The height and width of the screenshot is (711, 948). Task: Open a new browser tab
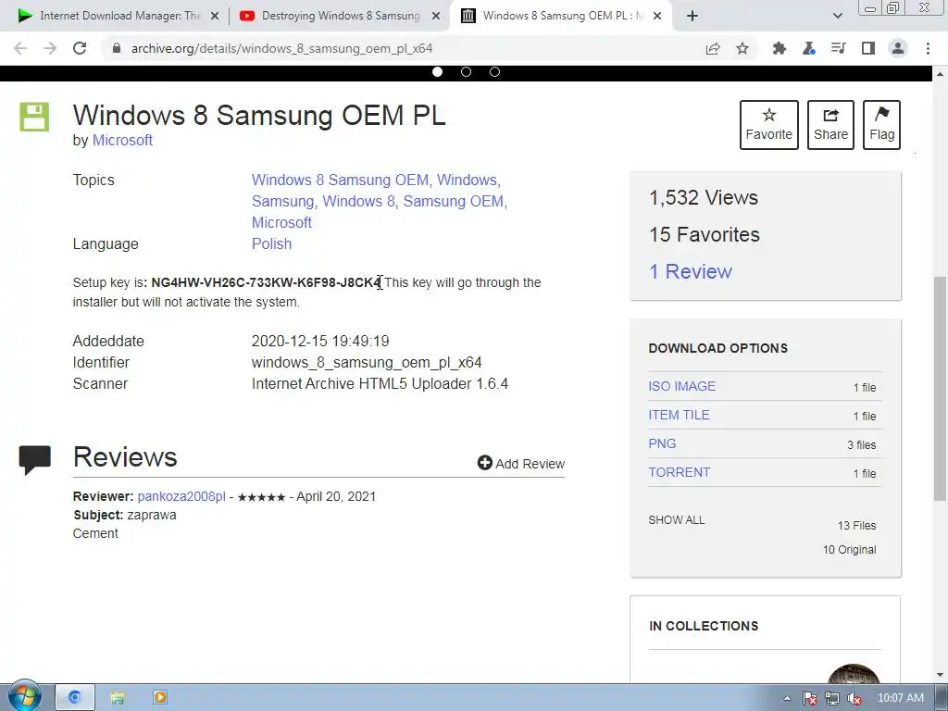point(692,17)
